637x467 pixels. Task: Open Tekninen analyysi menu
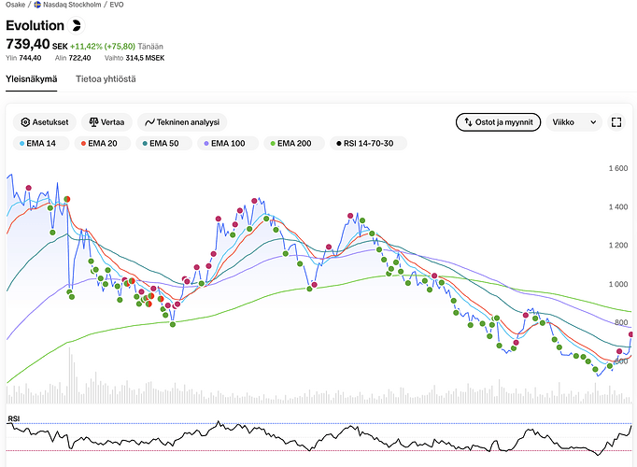(182, 122)
